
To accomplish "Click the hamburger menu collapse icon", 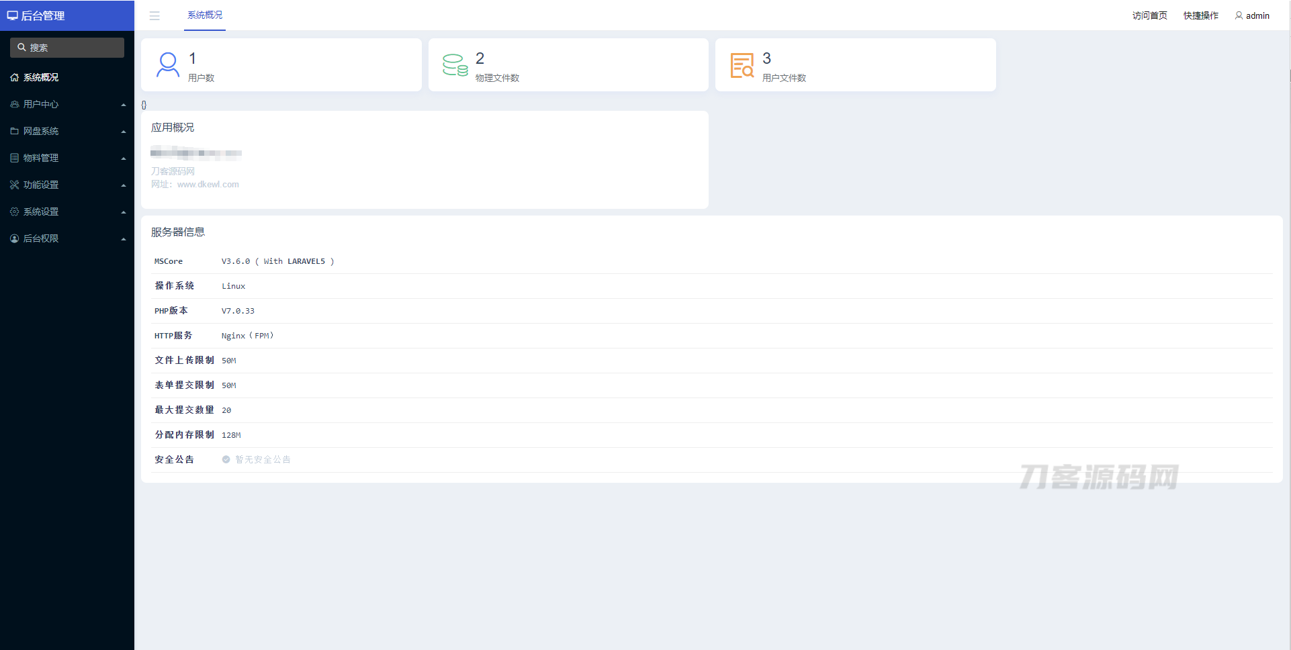I will coord(154,16).
